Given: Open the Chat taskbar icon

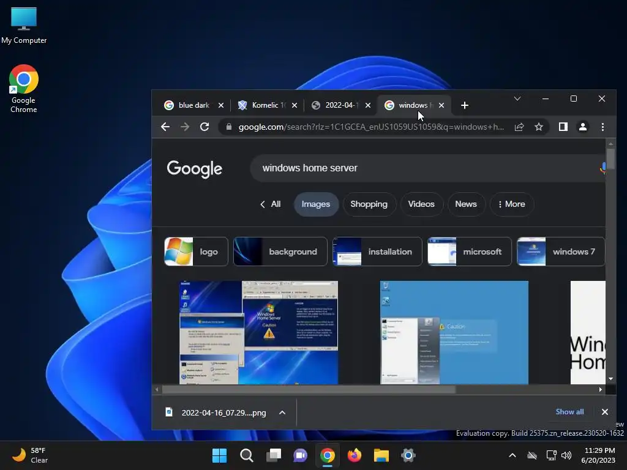Looking at the screenshot, I should pos(300,455).
